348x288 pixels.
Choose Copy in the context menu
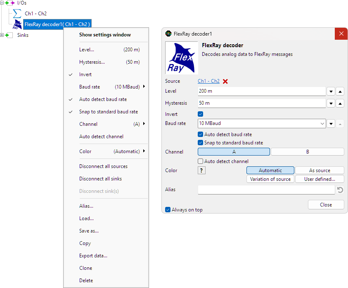(x=106, y=243)
